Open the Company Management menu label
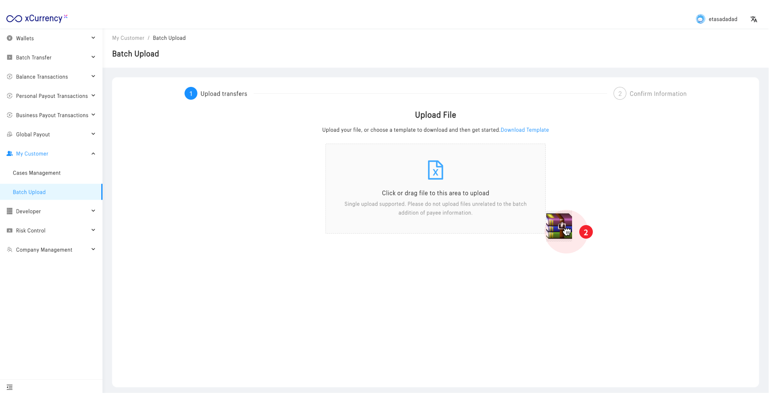This screenshot has height=412, width=778. (44, 250)
